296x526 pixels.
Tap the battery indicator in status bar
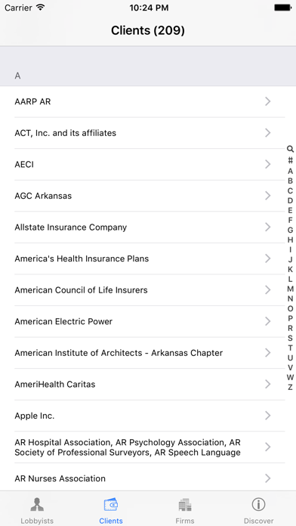282,8
